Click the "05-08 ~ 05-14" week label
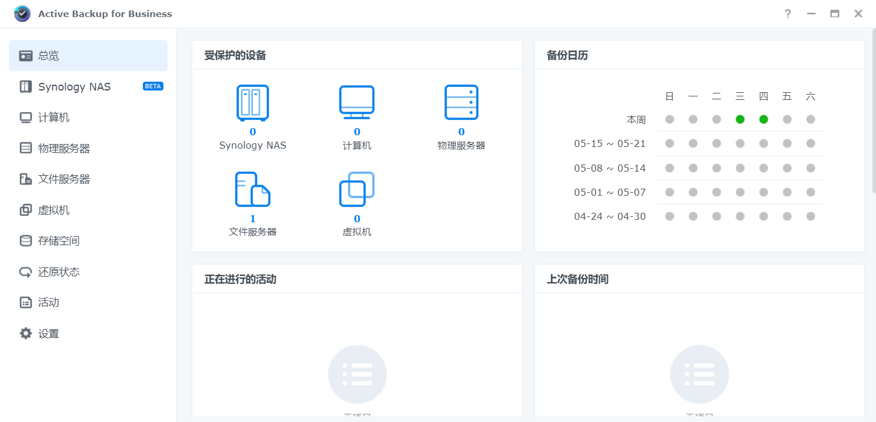876x422 pixels. (x=610, y=168)
